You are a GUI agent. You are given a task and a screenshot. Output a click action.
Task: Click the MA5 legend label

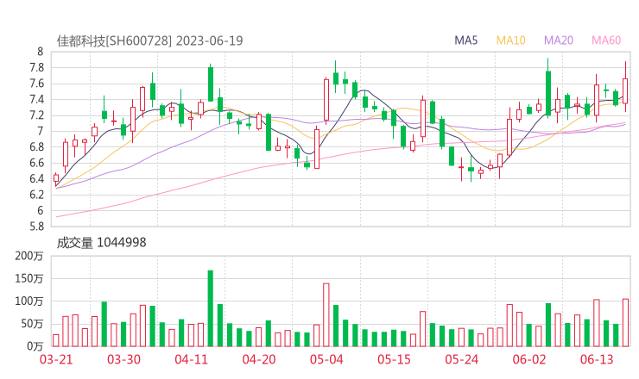[x=465, y=40]
